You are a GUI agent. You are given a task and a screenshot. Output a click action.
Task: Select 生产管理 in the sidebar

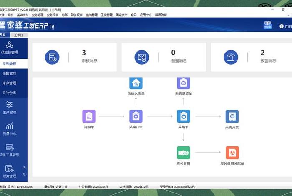[x=9, y=108]
